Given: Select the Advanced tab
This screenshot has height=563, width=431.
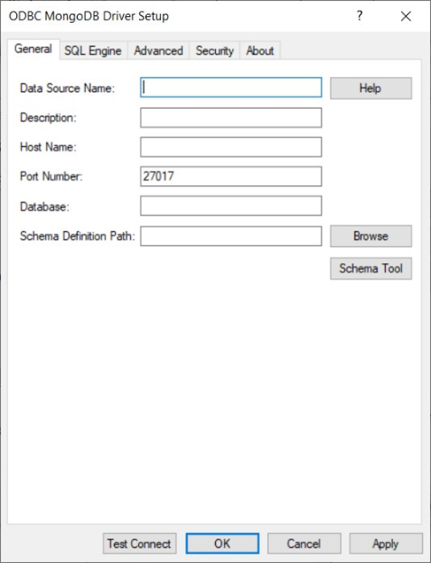Looking at the screenshot, I should coord(158,50).
